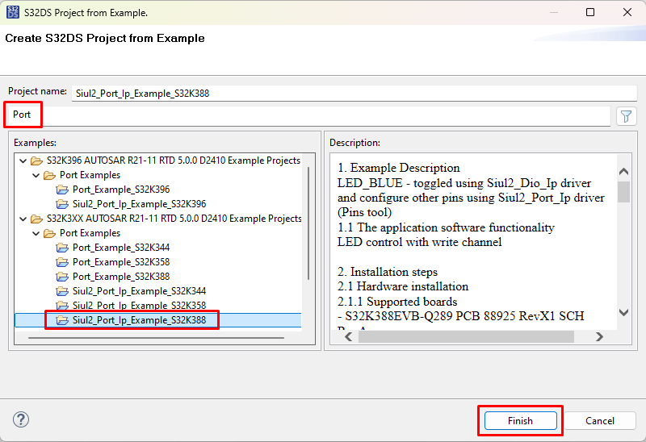Collapse Port Examples under S32K3XX
This screenshot has height=442, width=646.
(36, 233)
